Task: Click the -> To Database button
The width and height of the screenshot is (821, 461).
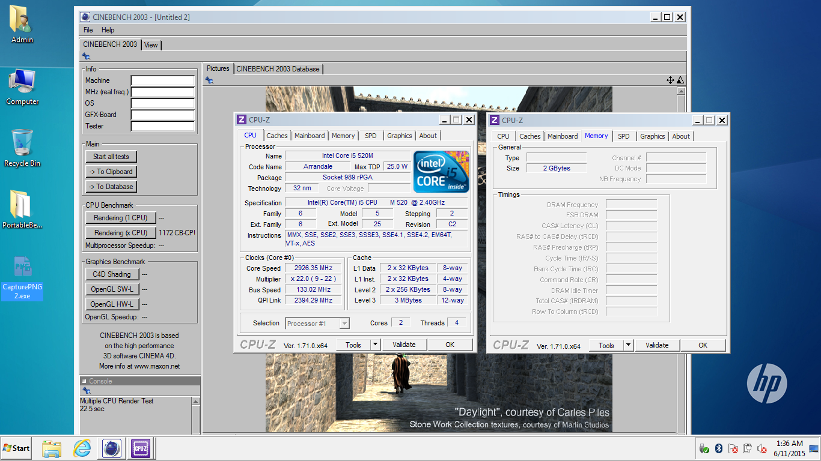Action: coord(111,187)
